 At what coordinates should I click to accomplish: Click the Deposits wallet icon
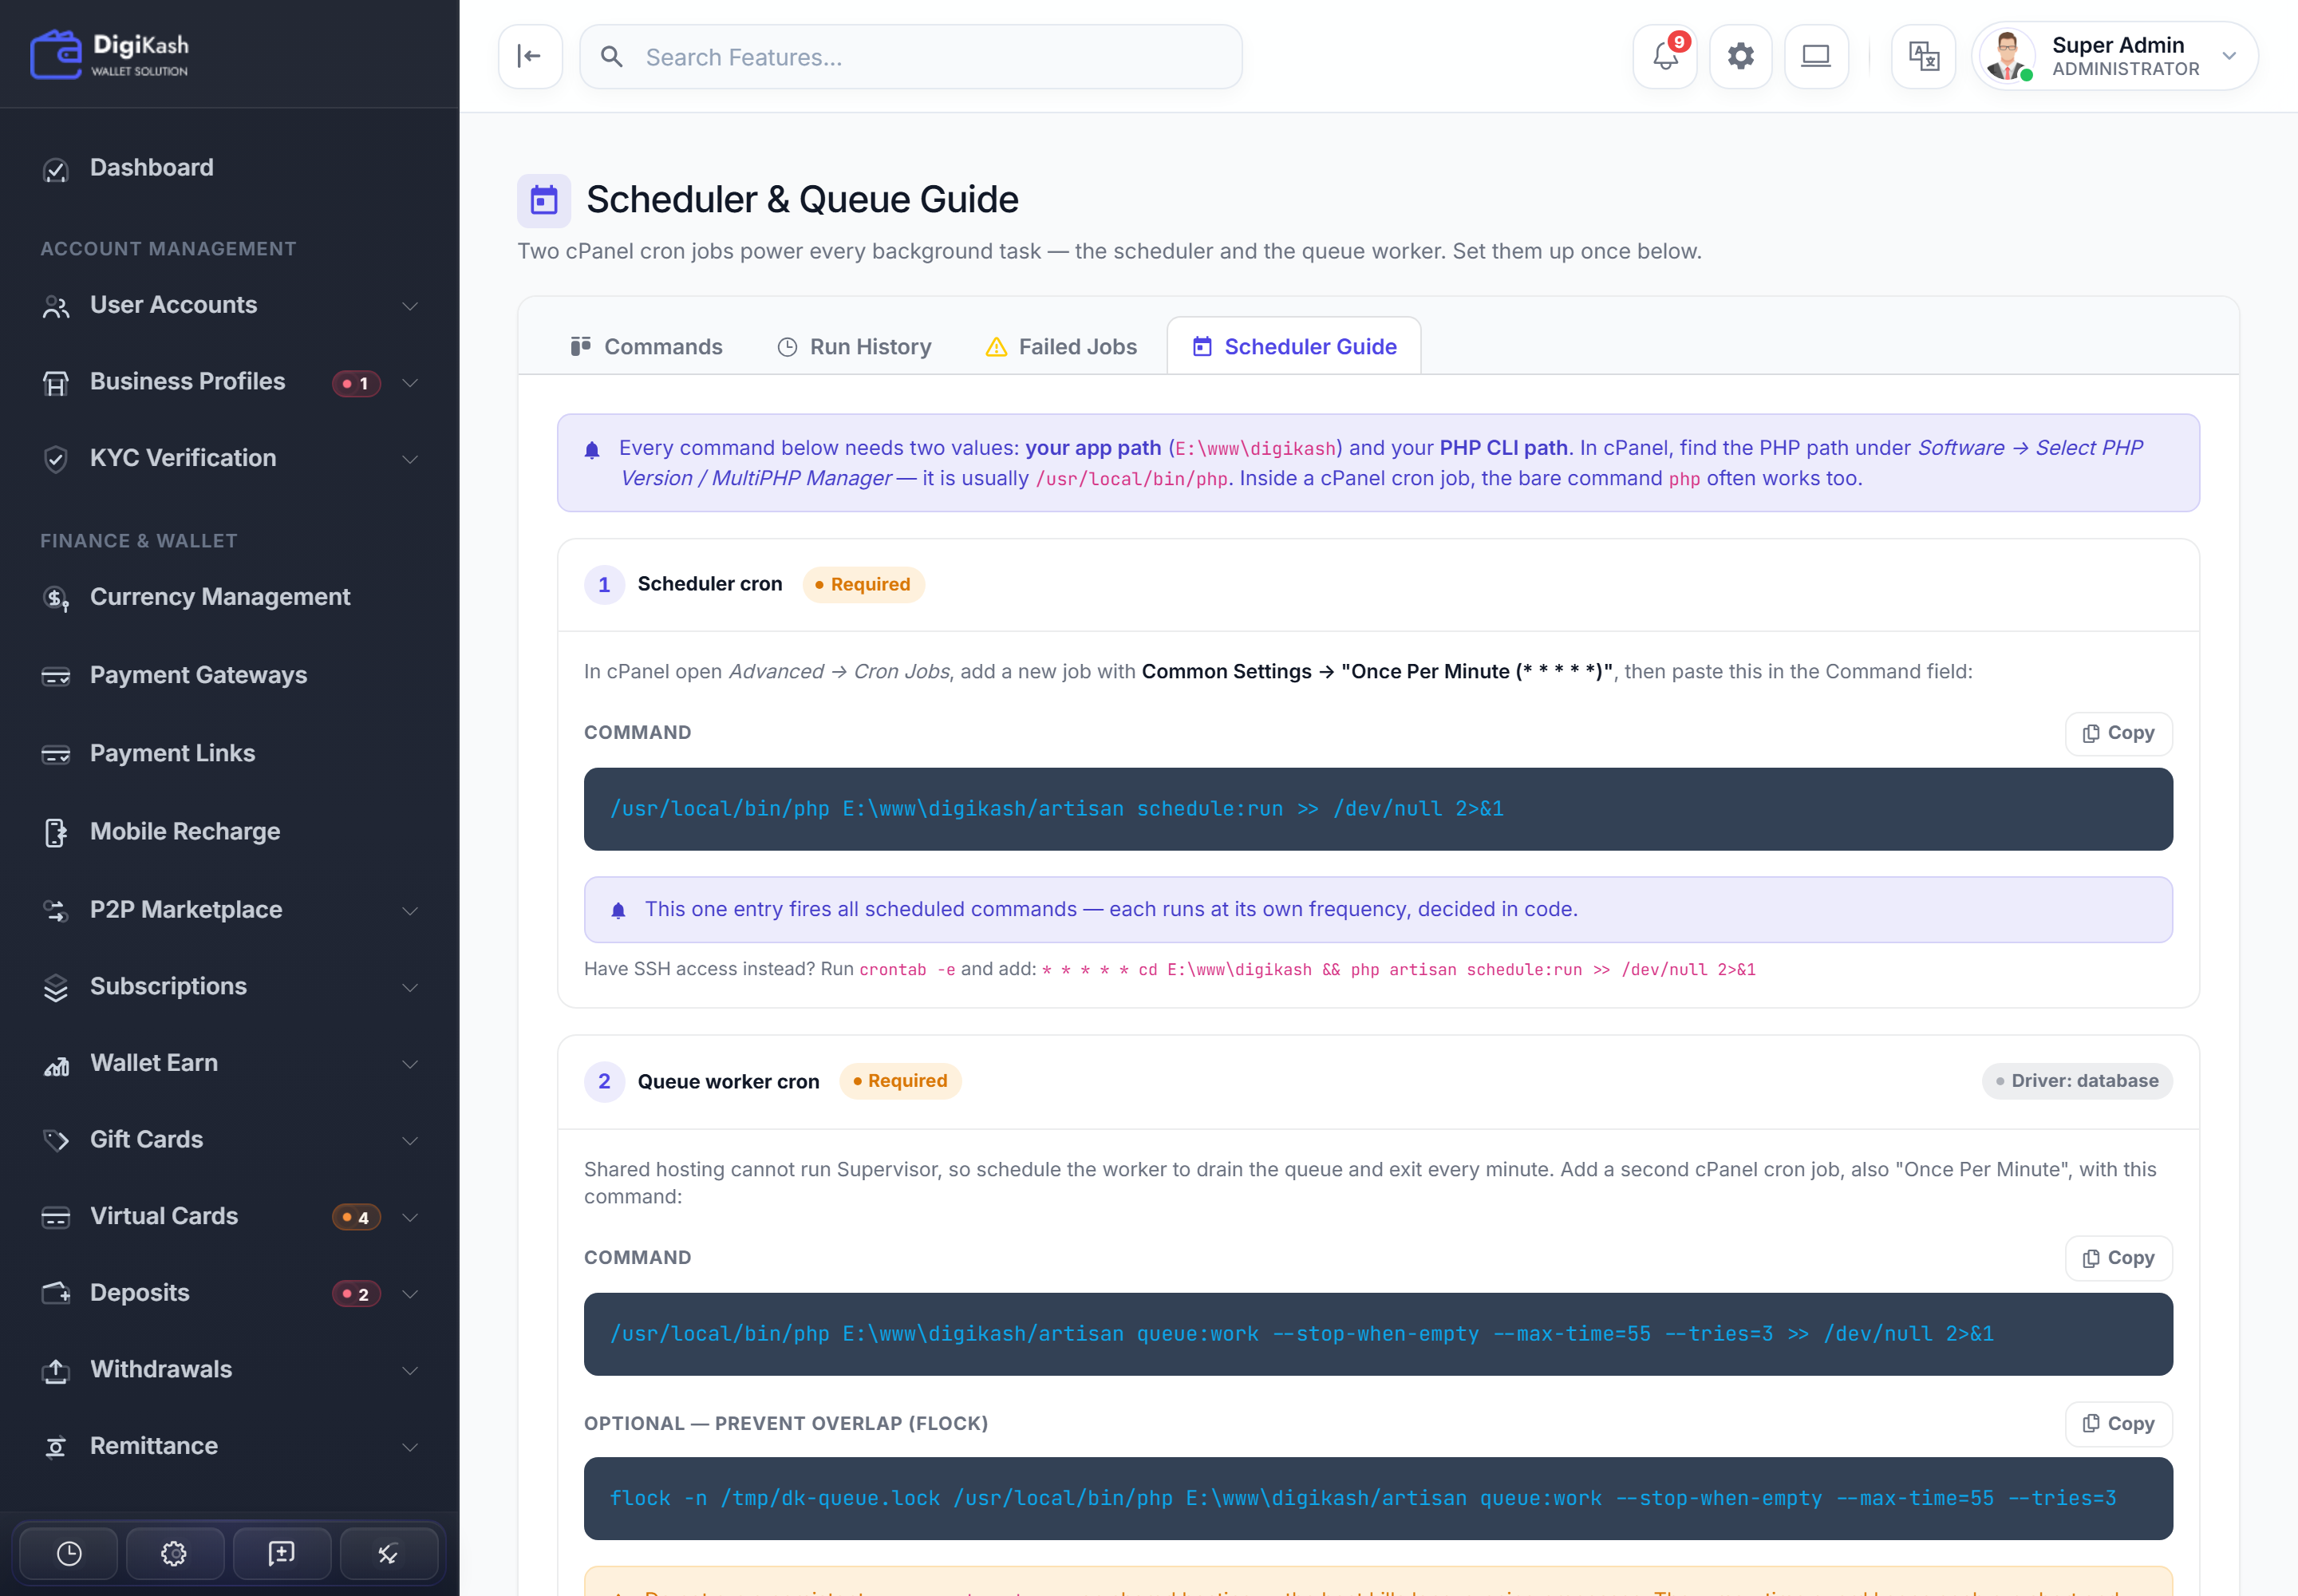[56, 1294]
